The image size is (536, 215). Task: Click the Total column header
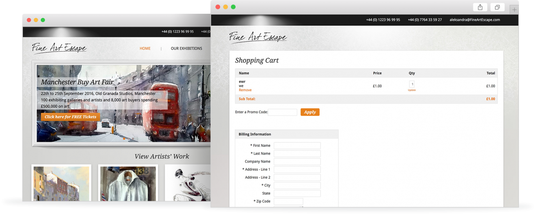tap(491, 73)
